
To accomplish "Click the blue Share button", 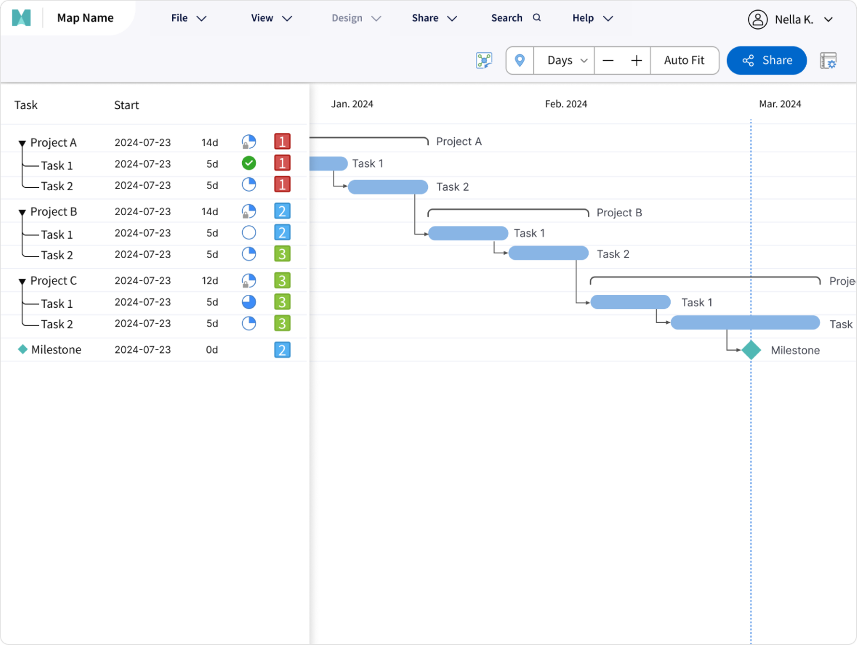I will (x=767, y=60).
